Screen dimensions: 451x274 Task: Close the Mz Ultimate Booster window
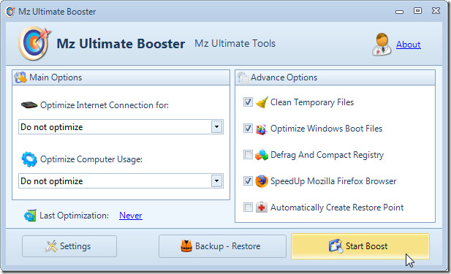coord(436,11)
